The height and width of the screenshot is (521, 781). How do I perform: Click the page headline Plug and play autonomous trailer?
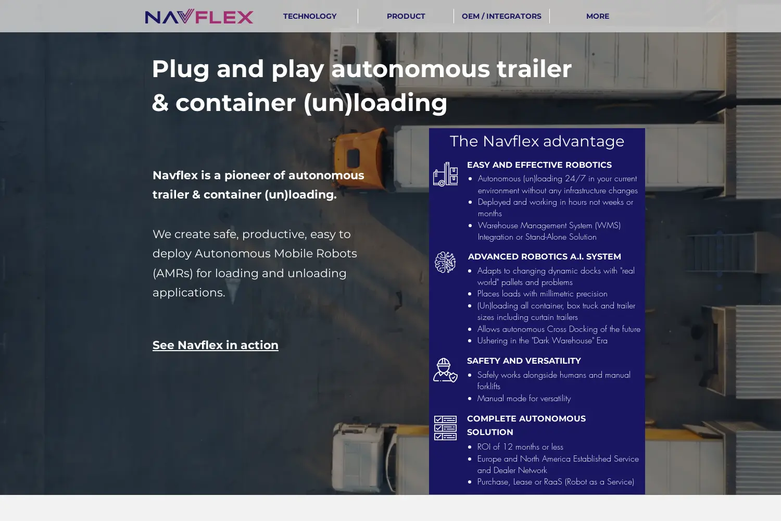[x=362, y=85]
